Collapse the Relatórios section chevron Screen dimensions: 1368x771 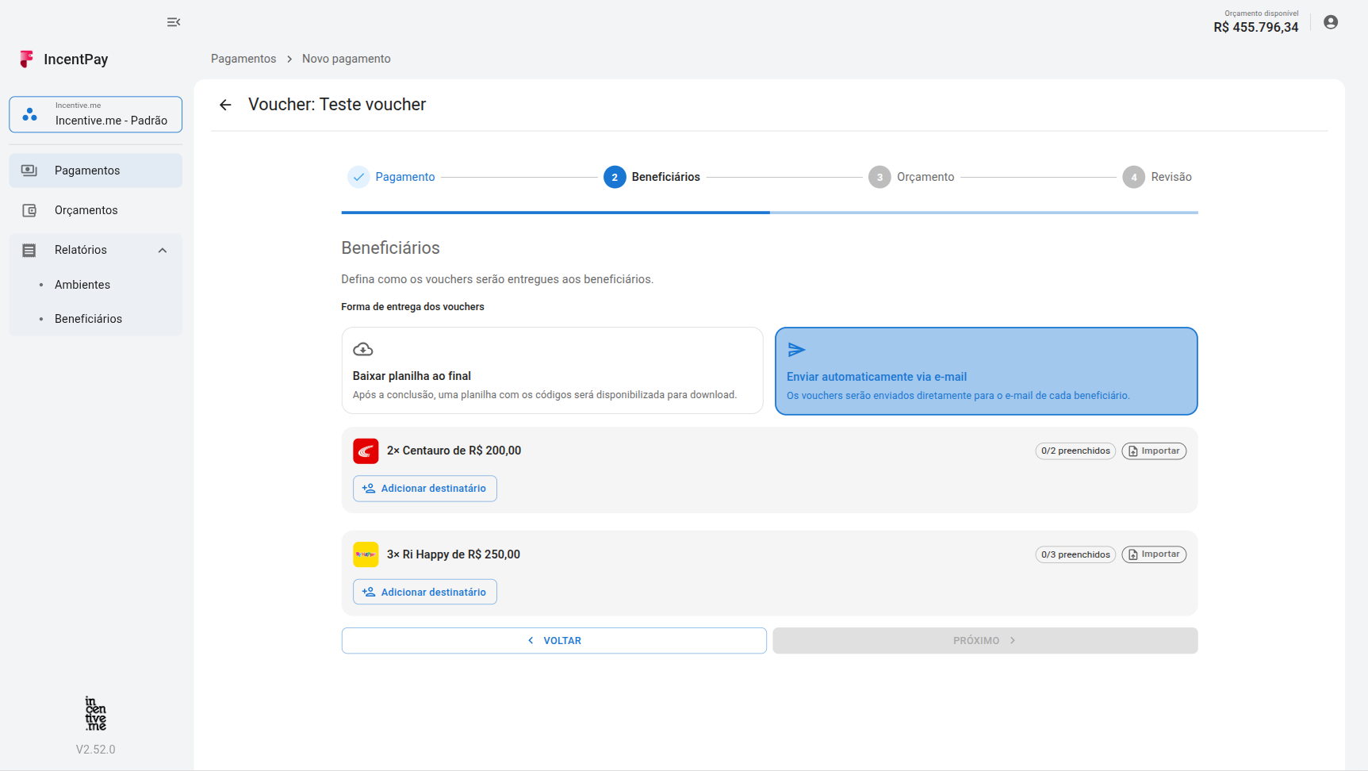[163, 251]
